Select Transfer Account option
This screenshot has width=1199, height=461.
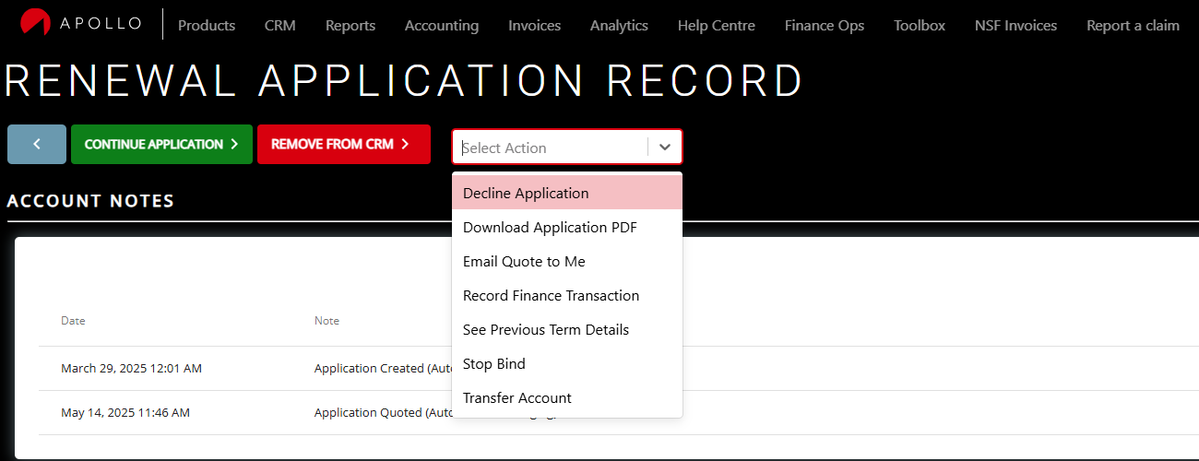[x=517, y=398]
